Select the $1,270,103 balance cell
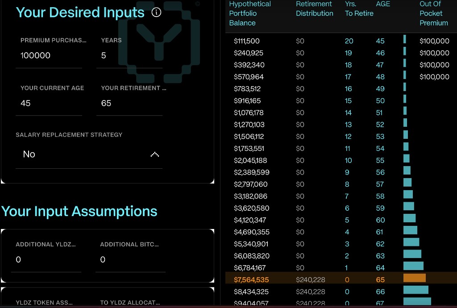Viewport: 457px width, 308px height. click(249, 125)
